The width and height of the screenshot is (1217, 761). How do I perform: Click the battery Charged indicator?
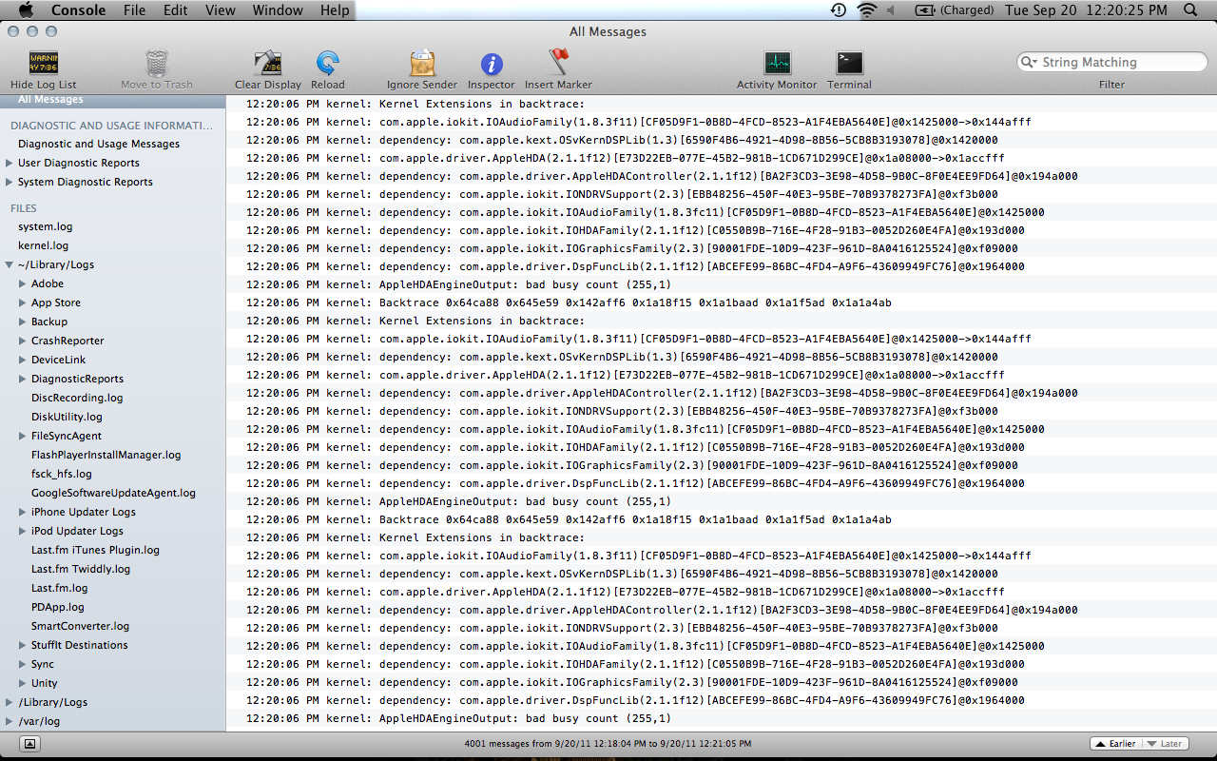click(955, 10)
